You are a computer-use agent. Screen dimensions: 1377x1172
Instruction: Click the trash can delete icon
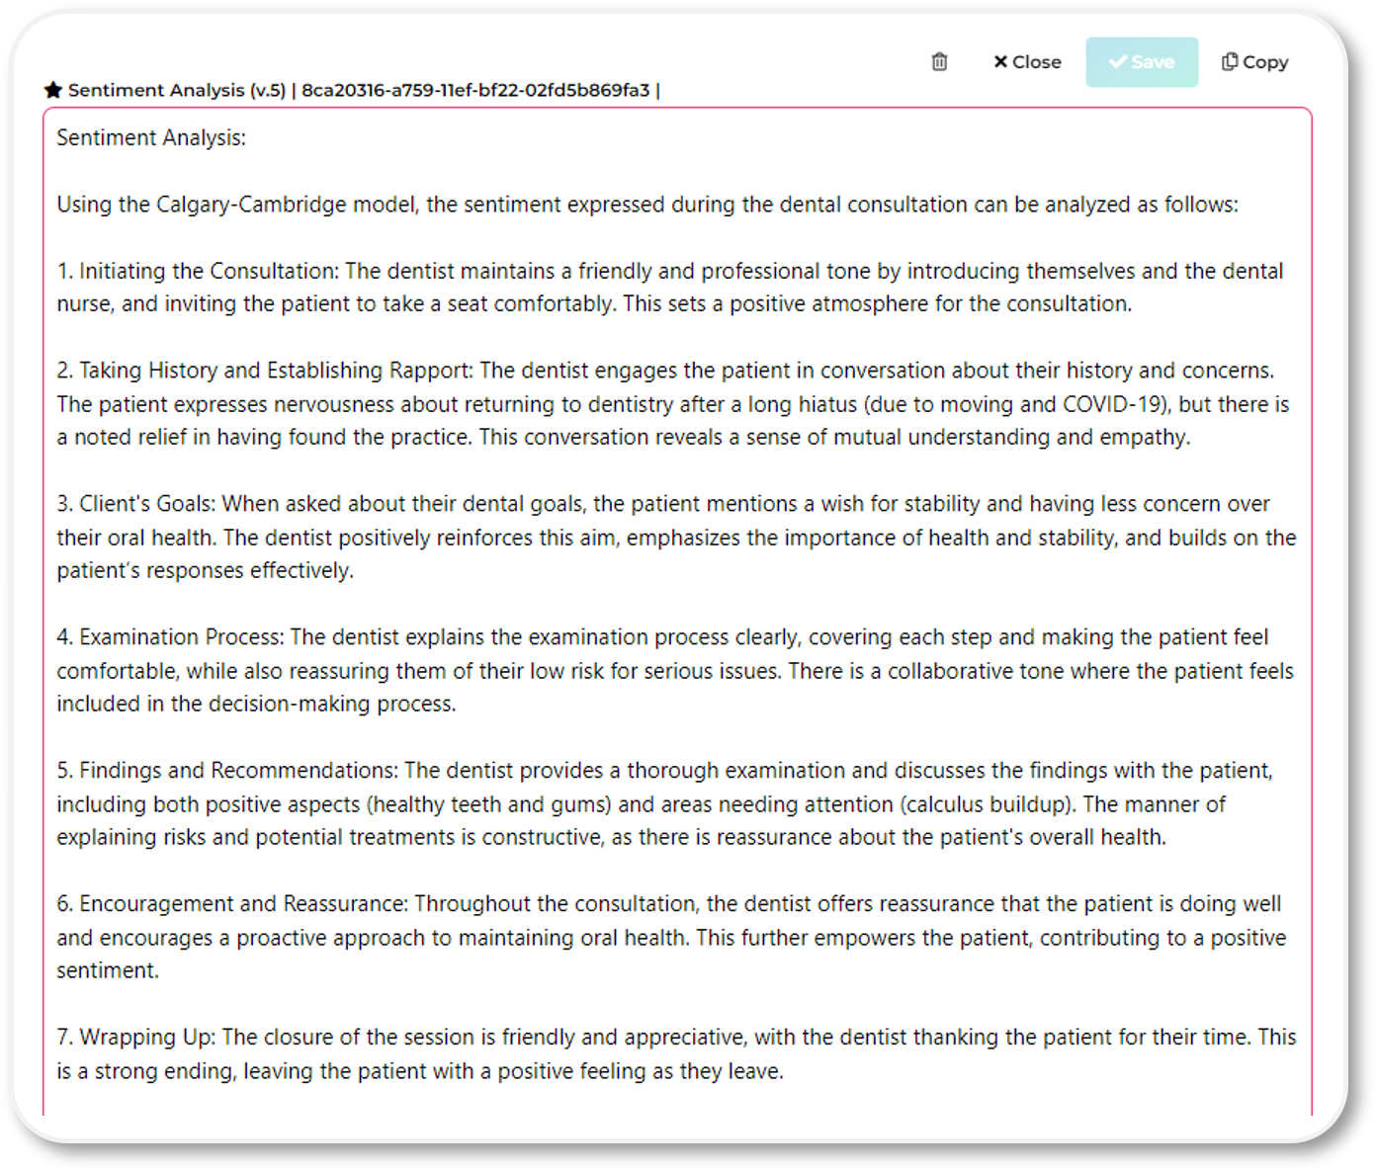click(939, 62)
